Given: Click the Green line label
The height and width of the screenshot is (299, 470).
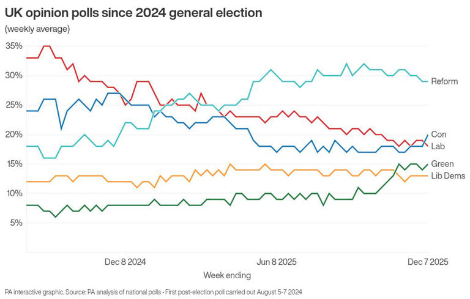Looking at the screenshot, I should 442,164.
